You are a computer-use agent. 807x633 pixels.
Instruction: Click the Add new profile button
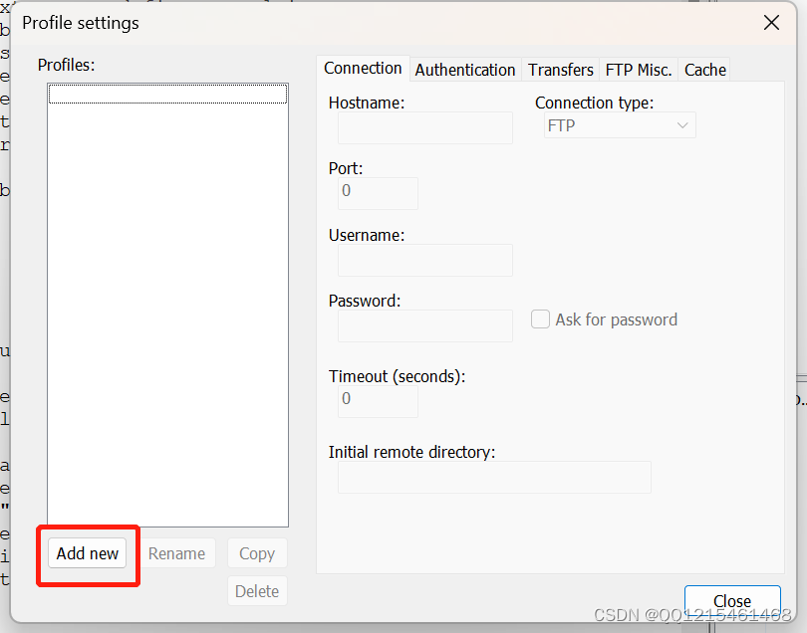pyautogui.click(x=87, y=553)
